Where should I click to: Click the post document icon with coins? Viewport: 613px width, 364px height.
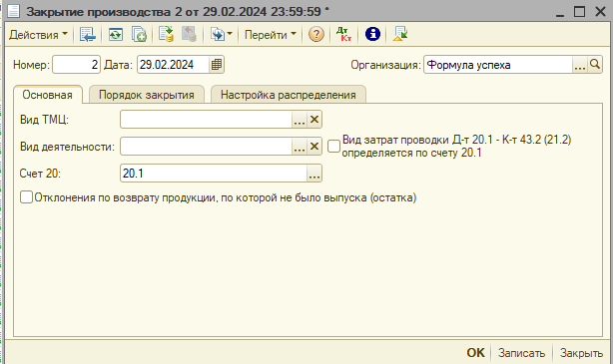point(166,34)
